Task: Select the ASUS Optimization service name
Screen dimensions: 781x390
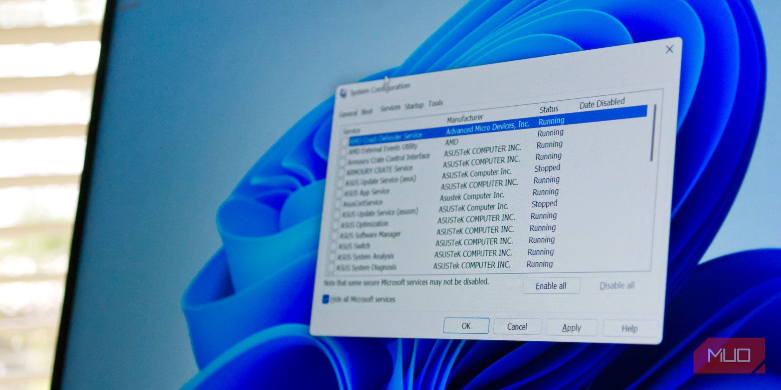Action: tap(364, 225)
